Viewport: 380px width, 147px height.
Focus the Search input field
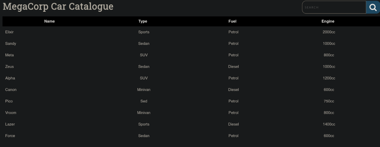click(x=334, y=7)
